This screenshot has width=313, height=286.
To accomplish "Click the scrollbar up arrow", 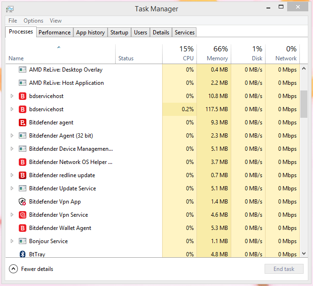I will pos(304,69).
